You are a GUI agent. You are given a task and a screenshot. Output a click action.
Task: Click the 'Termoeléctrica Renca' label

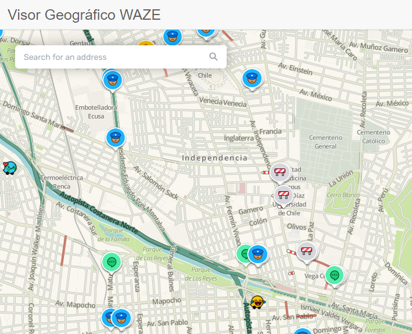[x=62, y=182]
